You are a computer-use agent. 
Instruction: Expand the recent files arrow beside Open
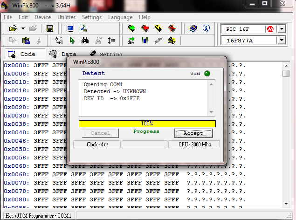click(23, 28)
